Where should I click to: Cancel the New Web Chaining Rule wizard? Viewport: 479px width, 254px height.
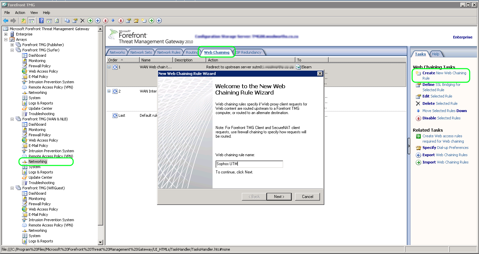[x=307, y=196]
